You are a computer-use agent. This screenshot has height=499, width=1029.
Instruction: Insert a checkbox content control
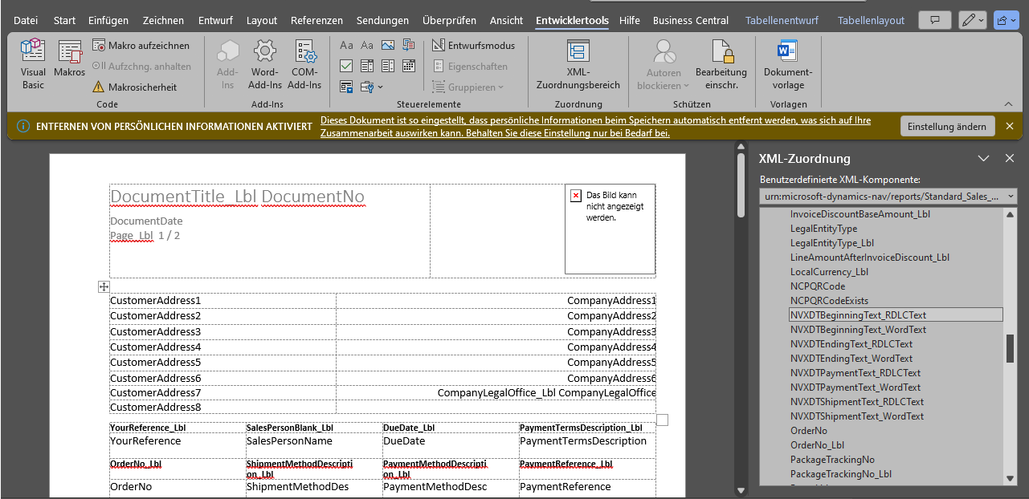click(346, 66)
